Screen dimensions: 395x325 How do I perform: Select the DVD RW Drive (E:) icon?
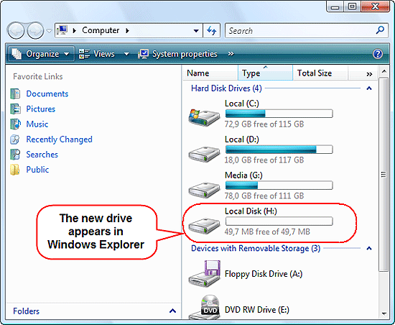pos(205,308)
